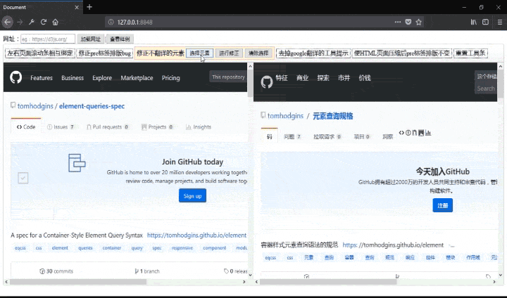Switch to the 问题 tab in right pane
This screenshot has height=298, width=507.
tap(292, 136)
